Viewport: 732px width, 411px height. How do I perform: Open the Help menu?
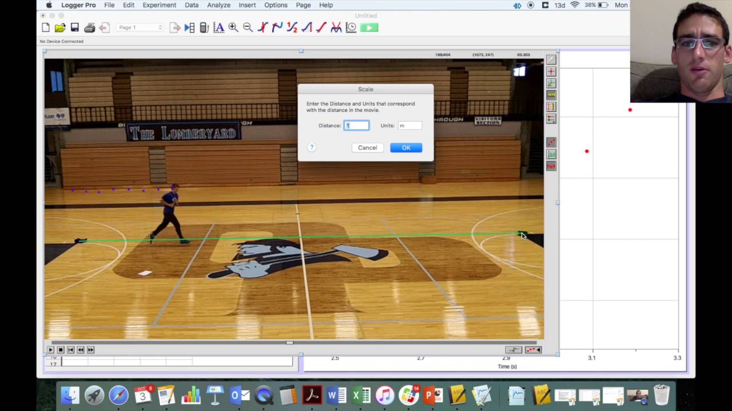pyautogui.click(x=326, y=5)
